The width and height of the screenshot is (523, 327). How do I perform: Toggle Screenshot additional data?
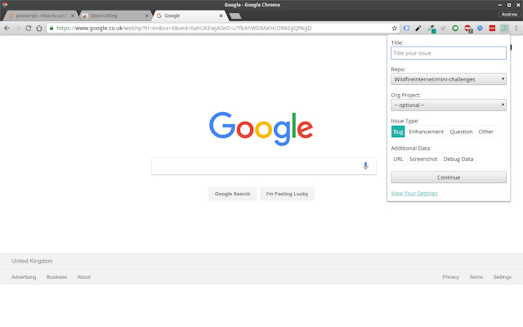click(423, 159)
